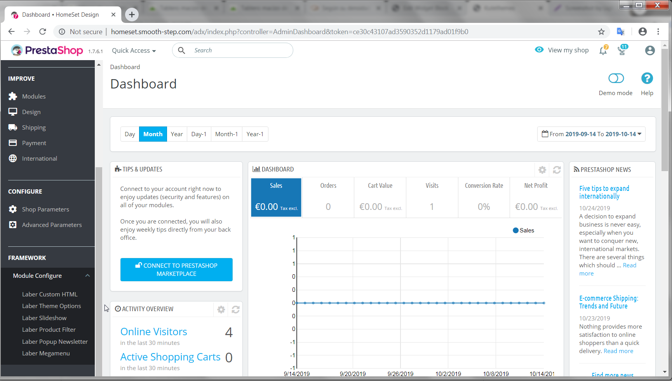Open the Chrome three-dot menu
Image resolution: width=672 pixels, height=381 pixels.
(658, 32)
